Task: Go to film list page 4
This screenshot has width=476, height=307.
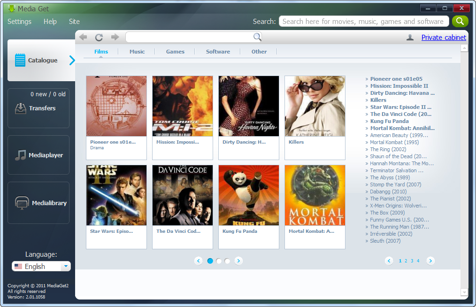Action: [x=418, y=261]
